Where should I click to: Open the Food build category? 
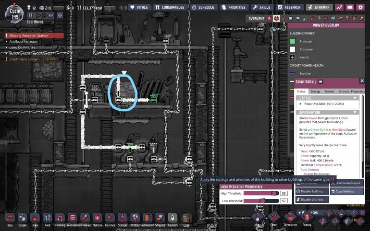[48, 218]
